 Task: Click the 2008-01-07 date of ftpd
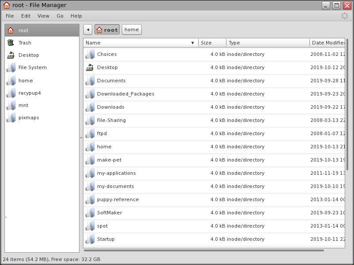pos(328,133)
